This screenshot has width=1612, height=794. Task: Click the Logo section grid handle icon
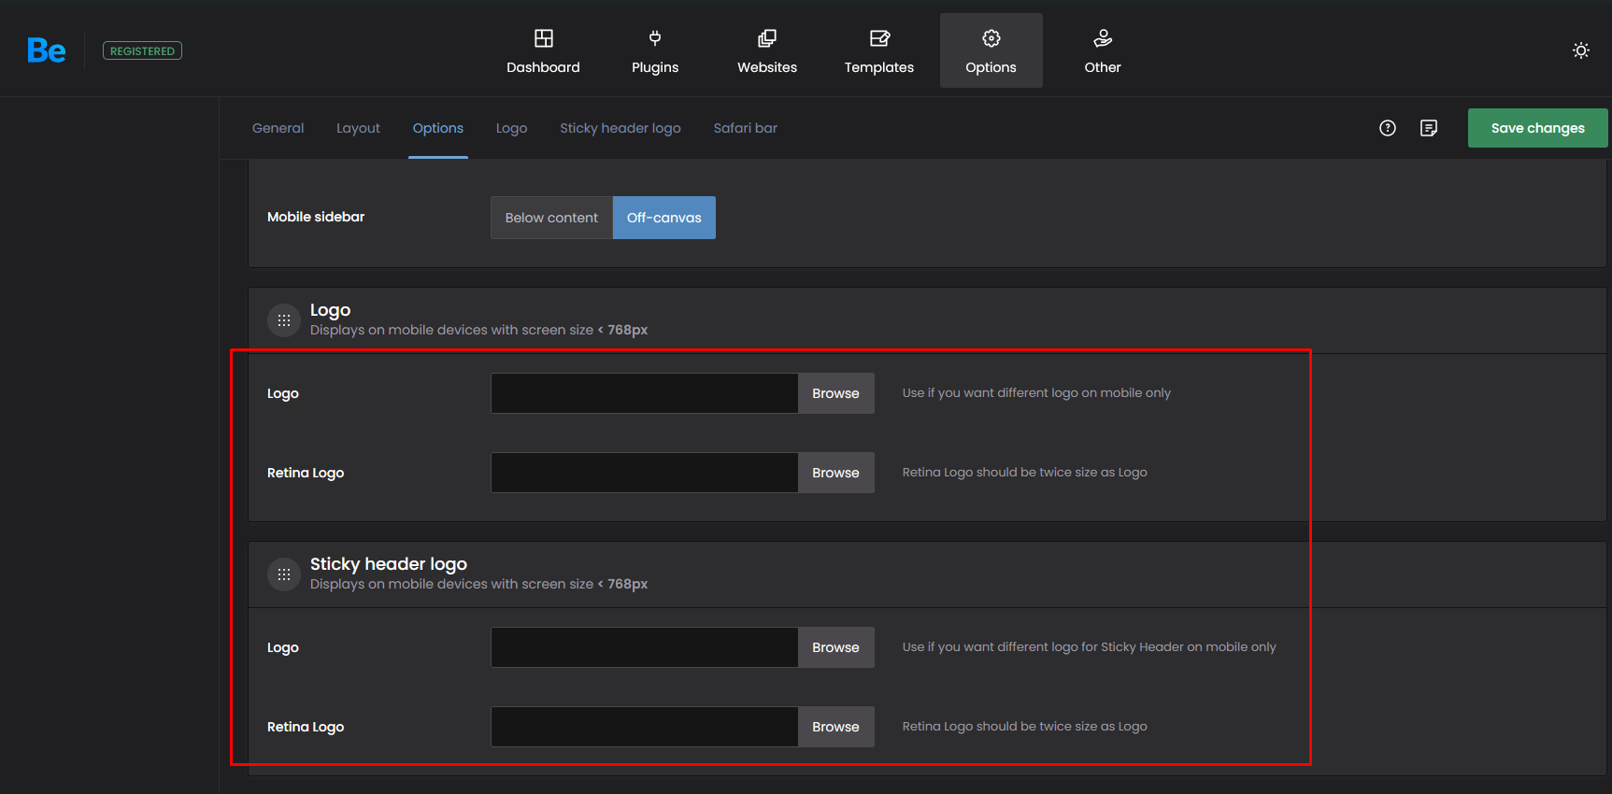click(284, 320)
